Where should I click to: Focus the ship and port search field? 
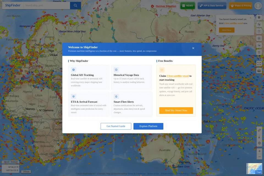47,5
